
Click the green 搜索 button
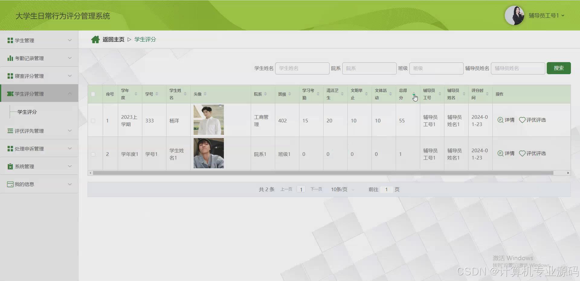tap(559, 68)
